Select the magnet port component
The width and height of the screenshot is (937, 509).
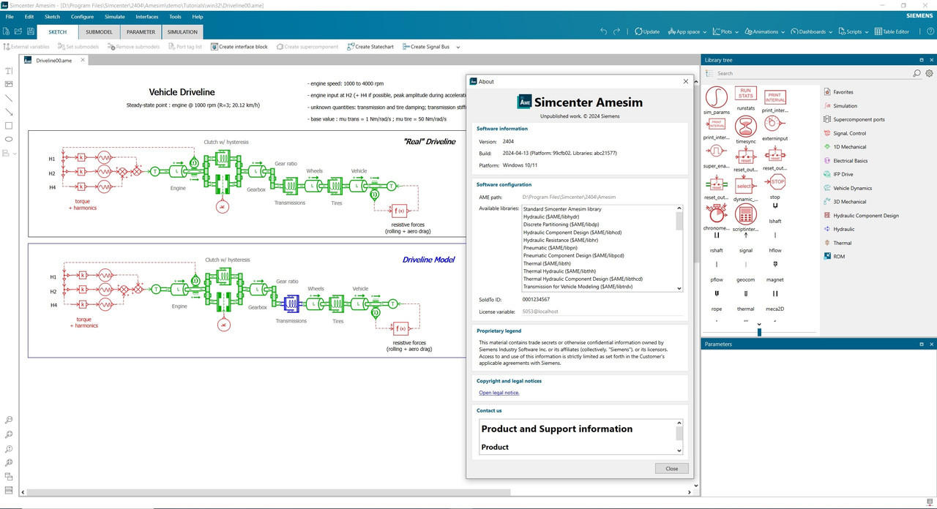775,265
